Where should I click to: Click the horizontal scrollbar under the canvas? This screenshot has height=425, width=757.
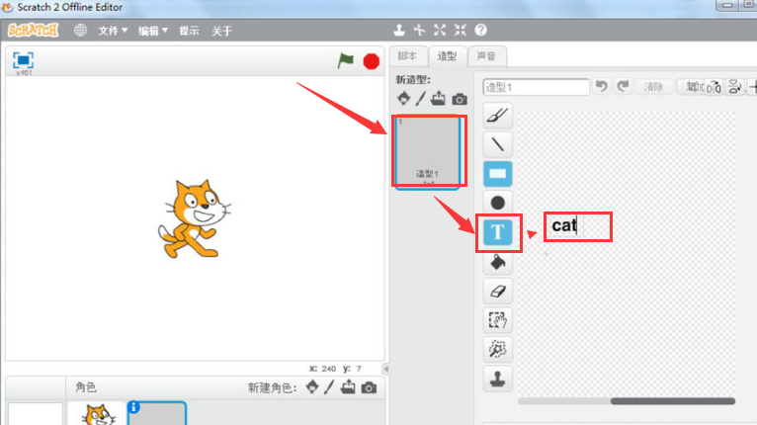673,401
